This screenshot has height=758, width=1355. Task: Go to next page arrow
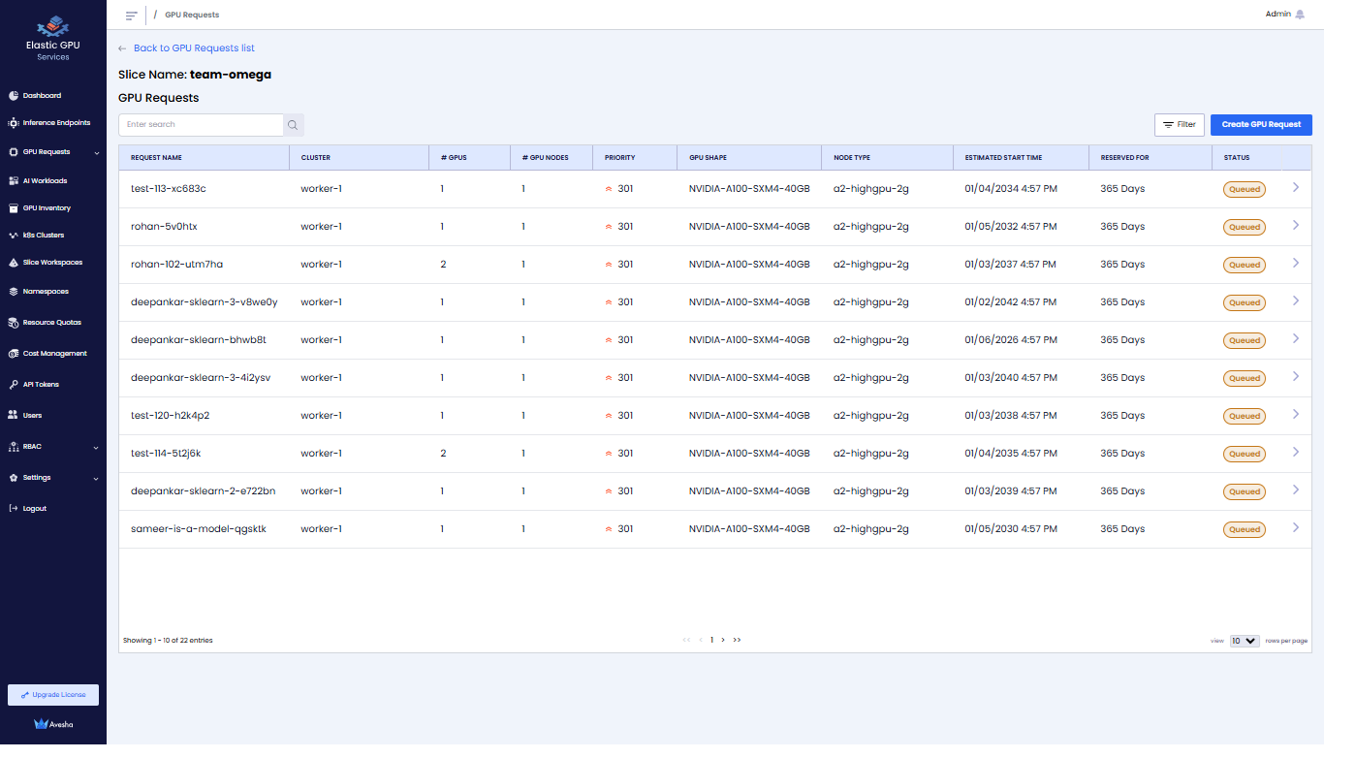[x=723, y=641]
